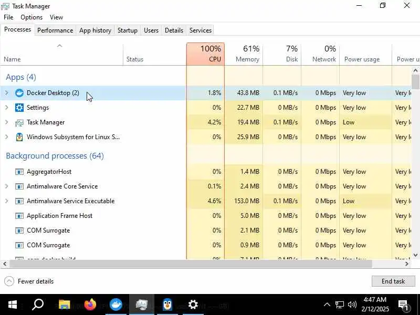
Task: Expand Antimalware Service Executable row
Action: pyautogui.click(x=7, y=201)
